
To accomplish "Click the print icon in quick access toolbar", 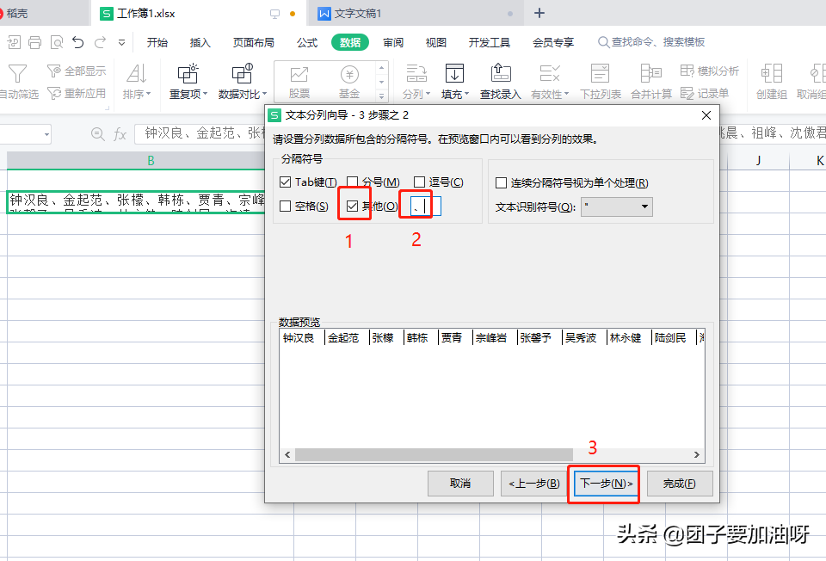I will (x=34, y=42).
